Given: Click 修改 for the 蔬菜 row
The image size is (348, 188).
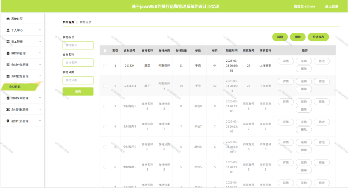Looking at the screenshot, I should 322,61.
